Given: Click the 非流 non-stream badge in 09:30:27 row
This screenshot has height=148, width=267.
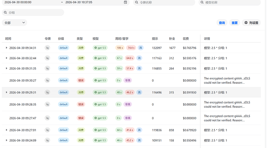Looking at the screenshot, I should click(x=128, y=80).
